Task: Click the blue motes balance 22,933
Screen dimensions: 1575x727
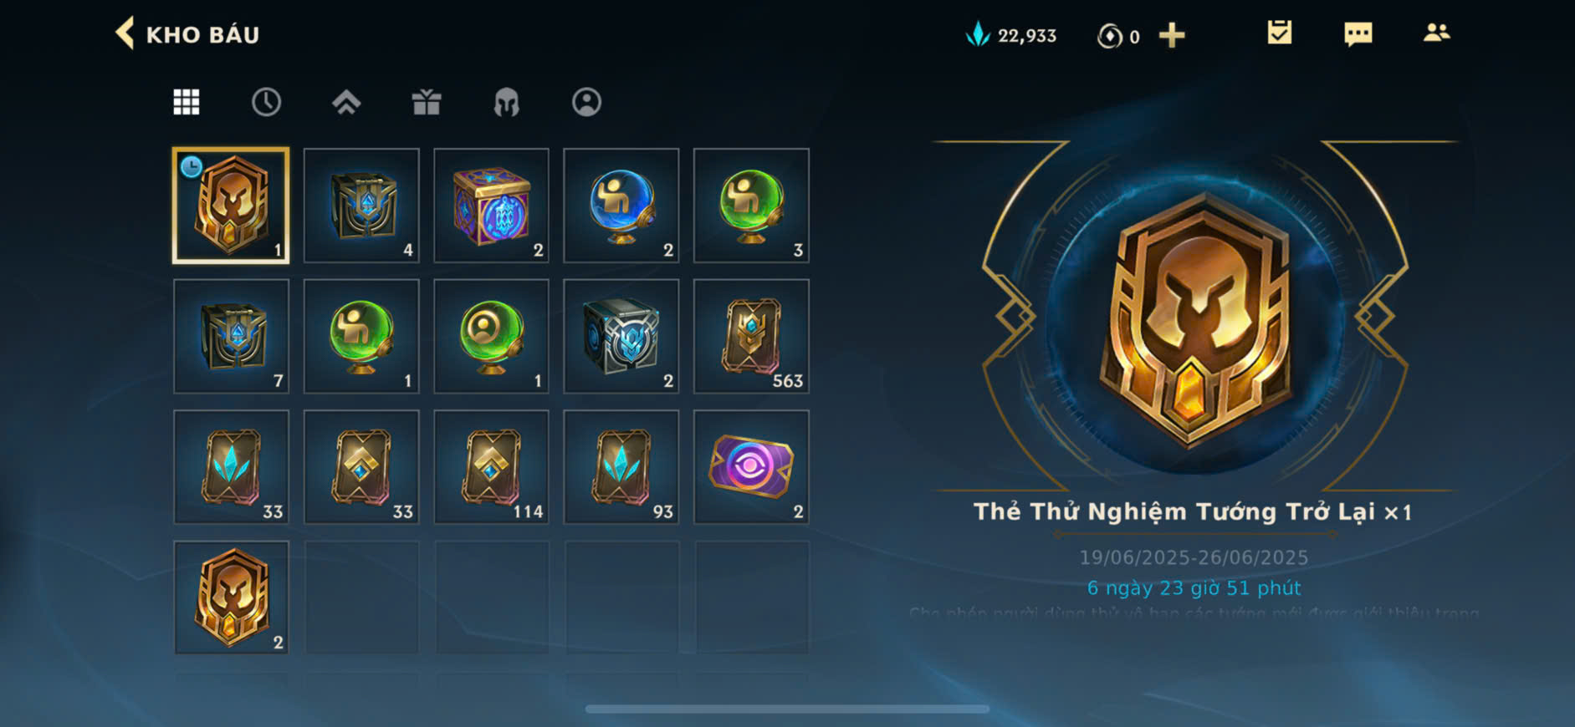Action: point(1010,35)
